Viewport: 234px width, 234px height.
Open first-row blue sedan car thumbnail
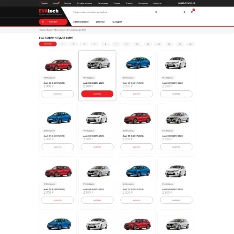coord(138,63)
